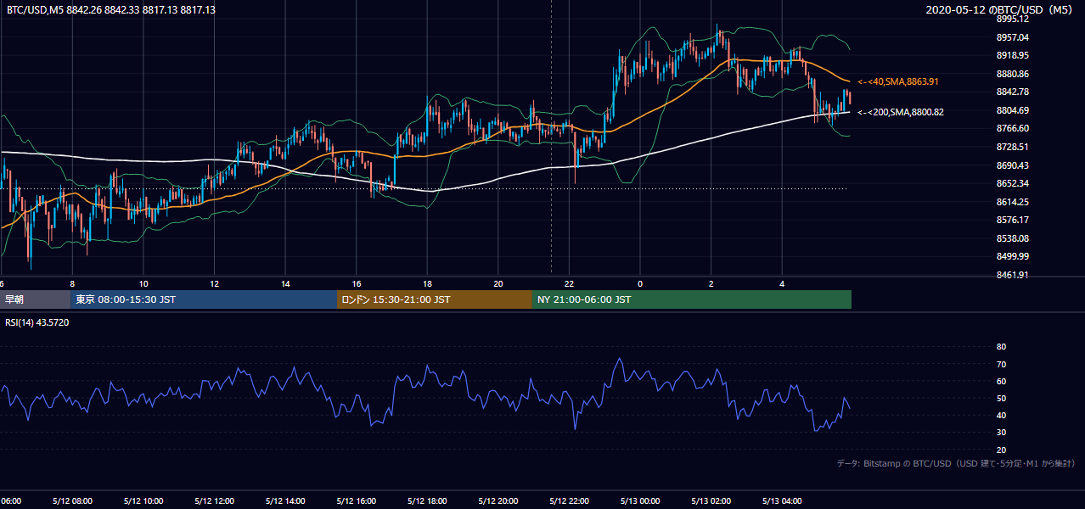Click the RSI(14) 43.5720 indicator label
This screenshot has width=1085, height=509.
[x=37, y=322]
